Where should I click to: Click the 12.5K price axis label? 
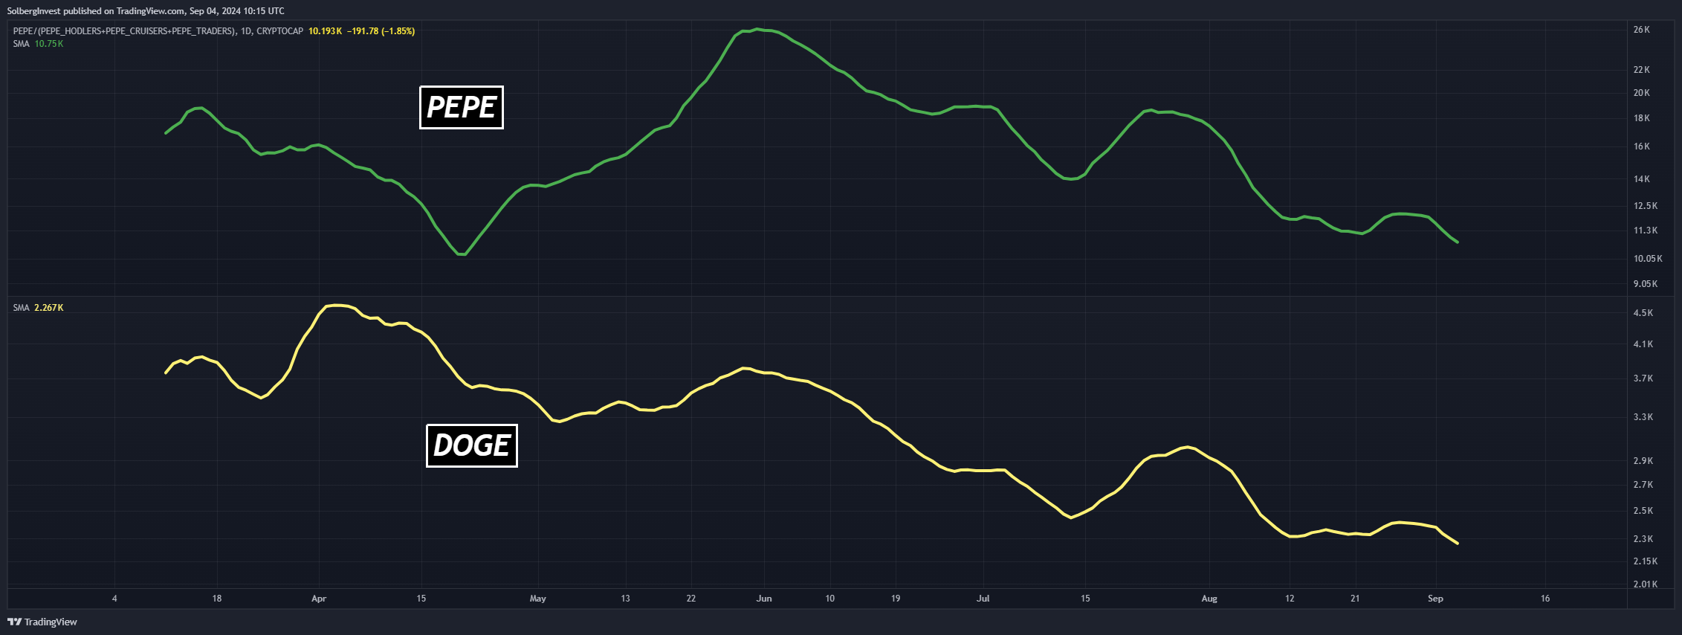click(1646, 206)
